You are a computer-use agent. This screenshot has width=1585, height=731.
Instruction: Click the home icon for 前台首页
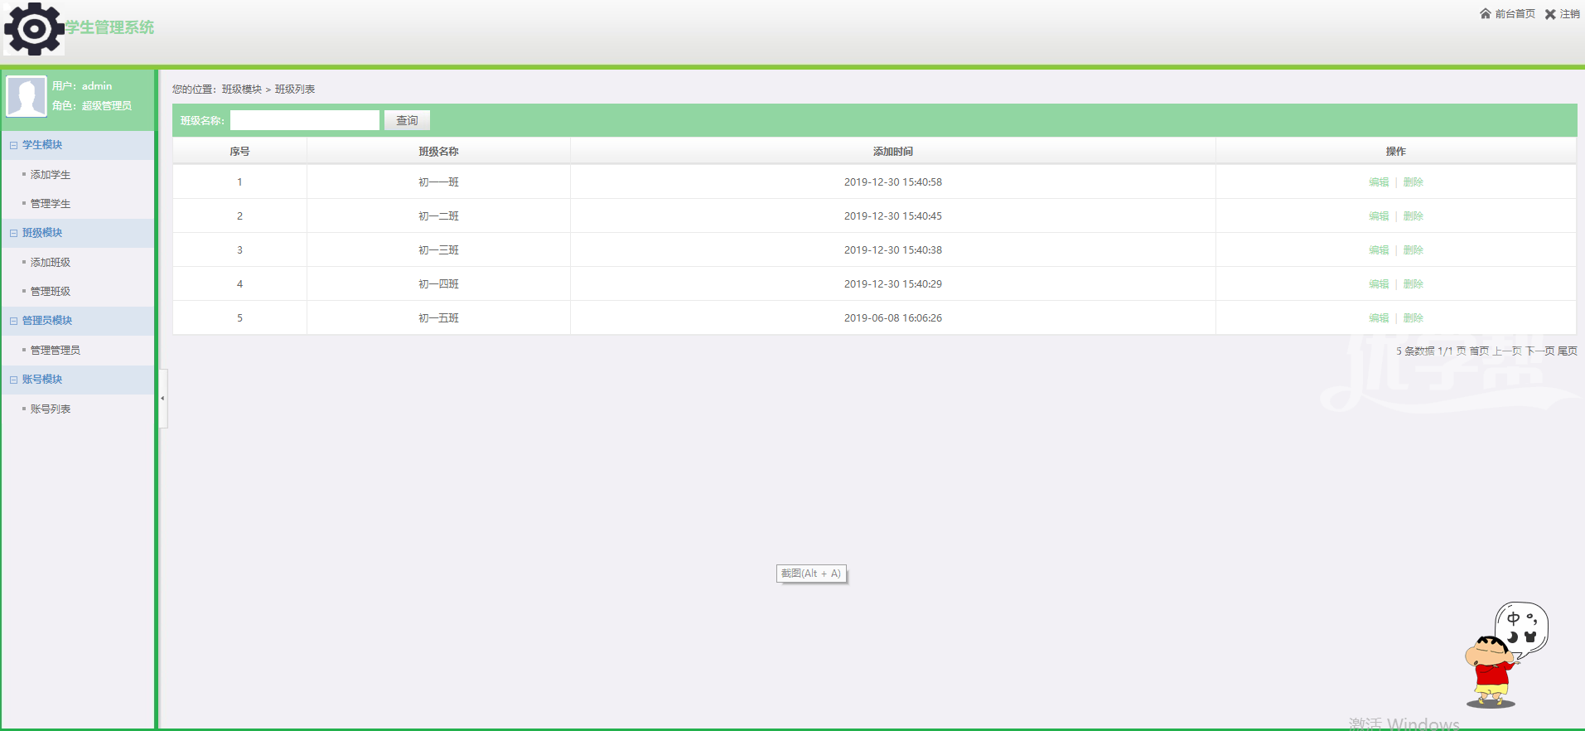pyautogui.click(x=1486, y=14)
